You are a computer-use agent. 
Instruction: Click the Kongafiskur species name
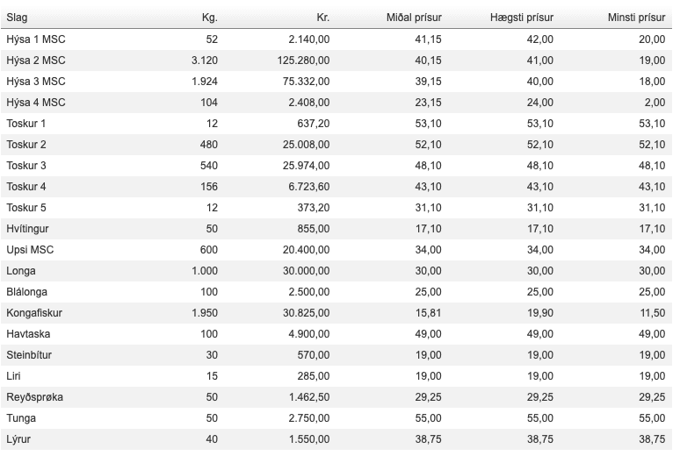click(34, 312)
